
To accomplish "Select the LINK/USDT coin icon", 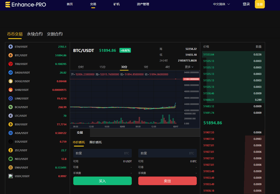I will coord(10,98).
